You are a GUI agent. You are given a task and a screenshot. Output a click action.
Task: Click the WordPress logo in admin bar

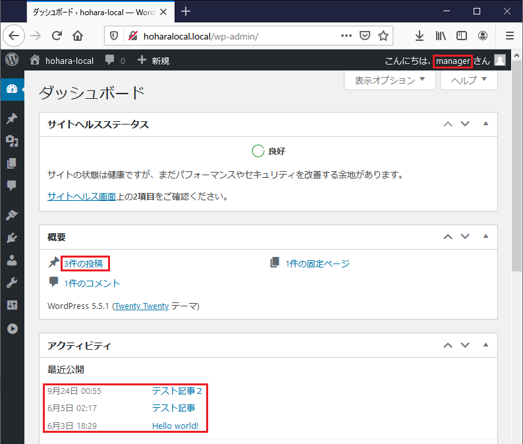point(12,60)
